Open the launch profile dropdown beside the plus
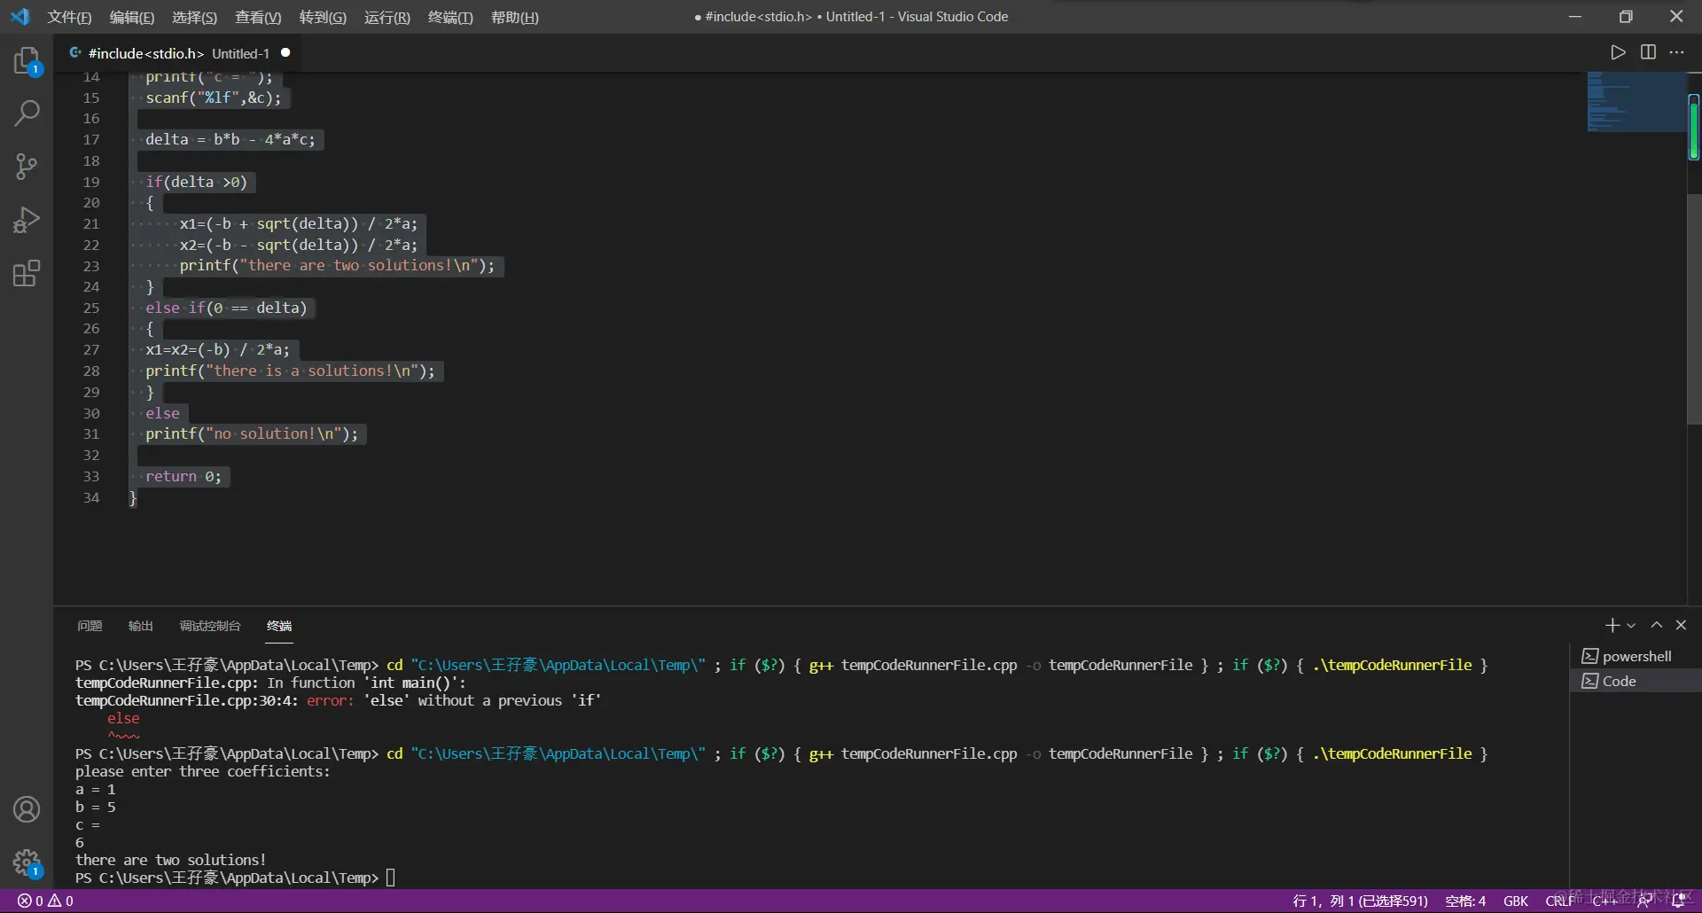 pyautogui.click(x=1631, y=625)
